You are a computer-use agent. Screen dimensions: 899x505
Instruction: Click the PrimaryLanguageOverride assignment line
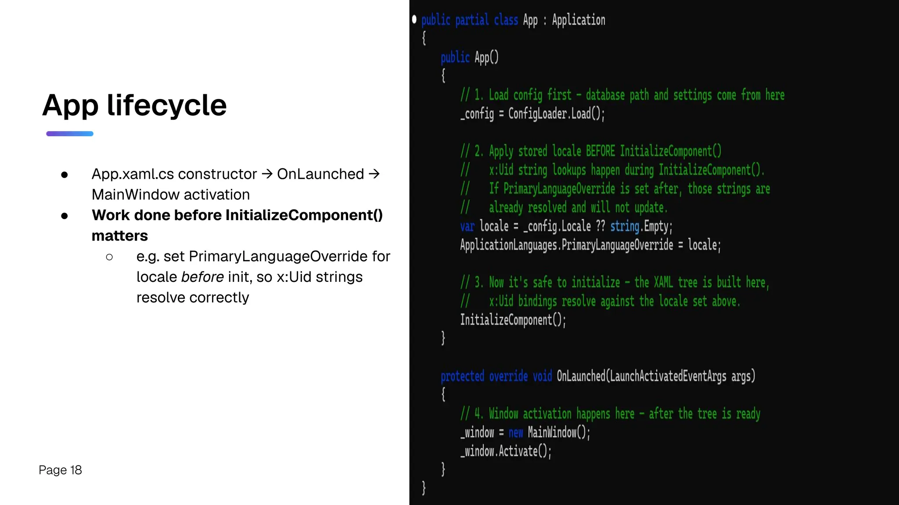coord(590,245)
